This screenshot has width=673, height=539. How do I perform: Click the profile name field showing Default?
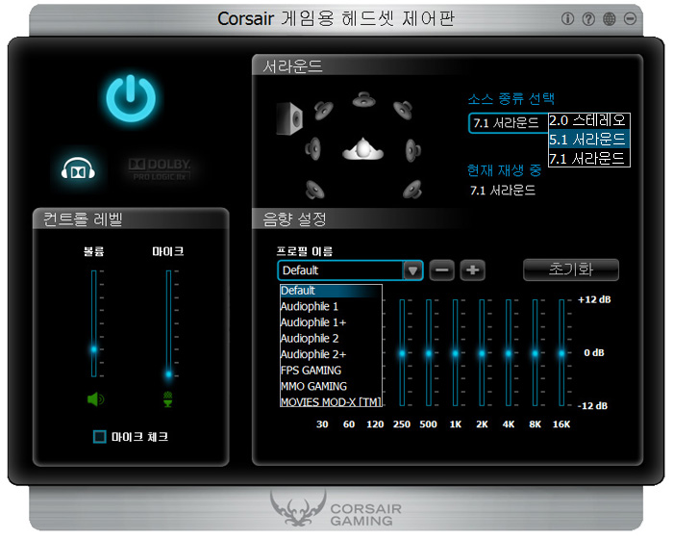click(340, 270)
